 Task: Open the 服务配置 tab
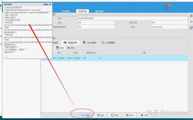pyautogui.click(x=99, y=11)
